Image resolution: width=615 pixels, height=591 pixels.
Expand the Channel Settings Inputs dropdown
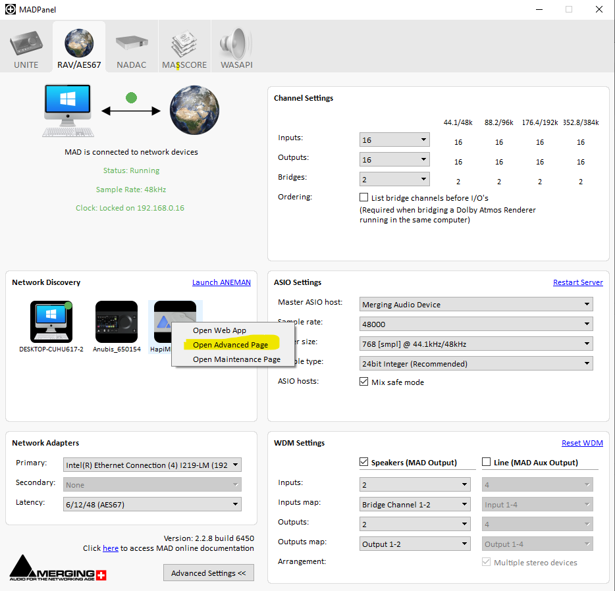tap(394, 140)
